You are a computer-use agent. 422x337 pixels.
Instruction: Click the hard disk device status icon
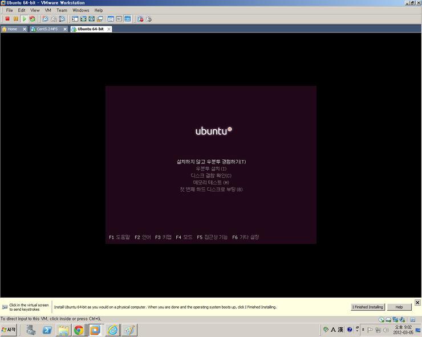pyautogui.click(x=388, y=319)
